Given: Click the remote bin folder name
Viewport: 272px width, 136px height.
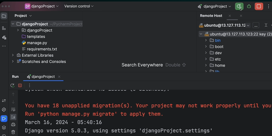Looking at the screenshot, I should tap(218, 40).
